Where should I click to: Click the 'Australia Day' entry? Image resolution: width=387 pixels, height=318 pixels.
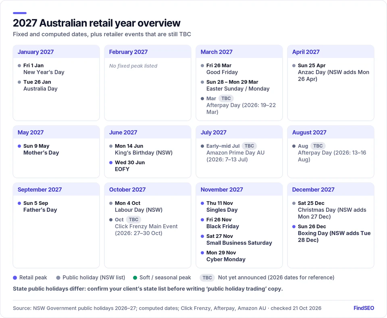(x=40, y=89)
